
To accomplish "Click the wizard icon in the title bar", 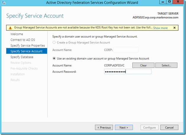I will [4, 2].
